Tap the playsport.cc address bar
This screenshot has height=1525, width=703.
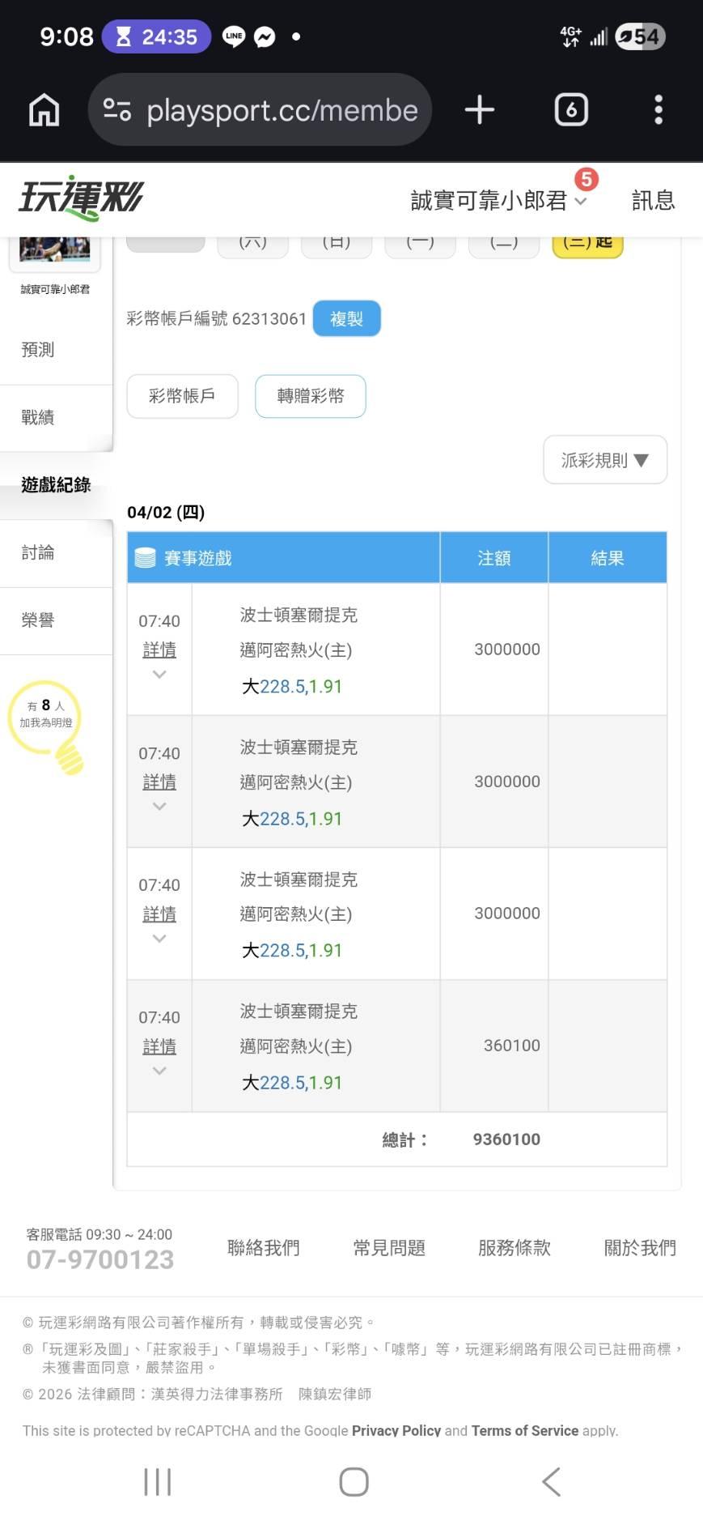click(x=282, y=110)
